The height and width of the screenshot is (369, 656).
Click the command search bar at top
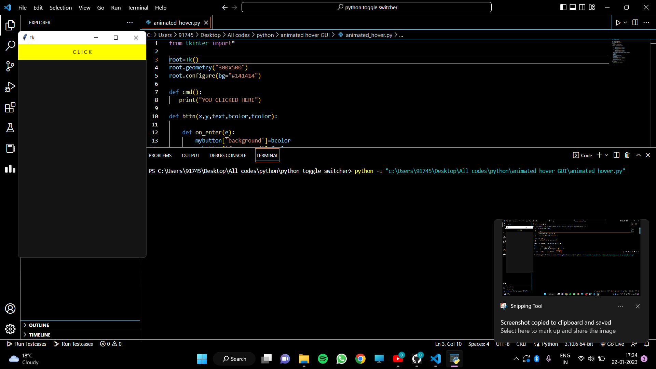pos(367,7)
